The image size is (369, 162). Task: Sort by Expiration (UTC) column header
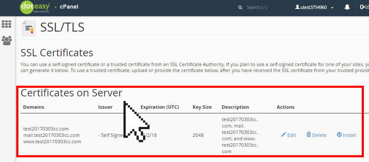160,107
